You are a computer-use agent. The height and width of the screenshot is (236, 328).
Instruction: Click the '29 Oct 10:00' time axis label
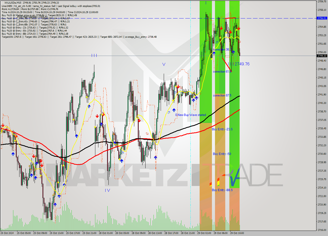pos(237,233)
